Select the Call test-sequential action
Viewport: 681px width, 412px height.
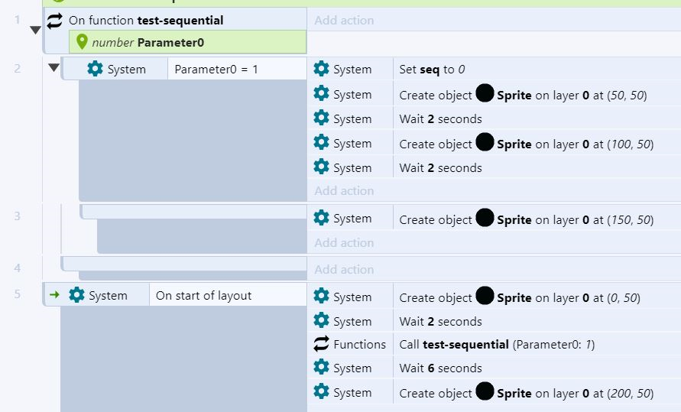point(497,344)
